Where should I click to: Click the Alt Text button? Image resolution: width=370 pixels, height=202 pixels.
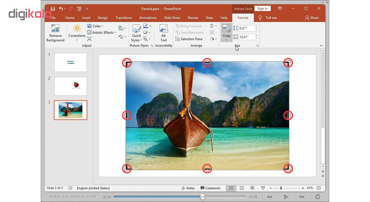pyautogui.click(x=164, y=33)
